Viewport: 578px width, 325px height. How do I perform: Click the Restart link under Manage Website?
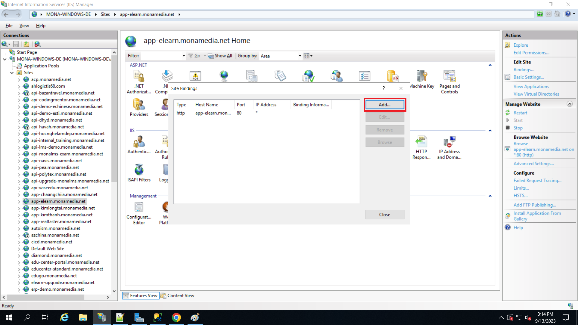pyautogui.click(x=520, y=113)
